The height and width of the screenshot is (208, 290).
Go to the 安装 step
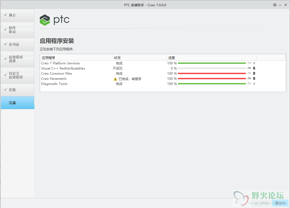pos(17,90)
